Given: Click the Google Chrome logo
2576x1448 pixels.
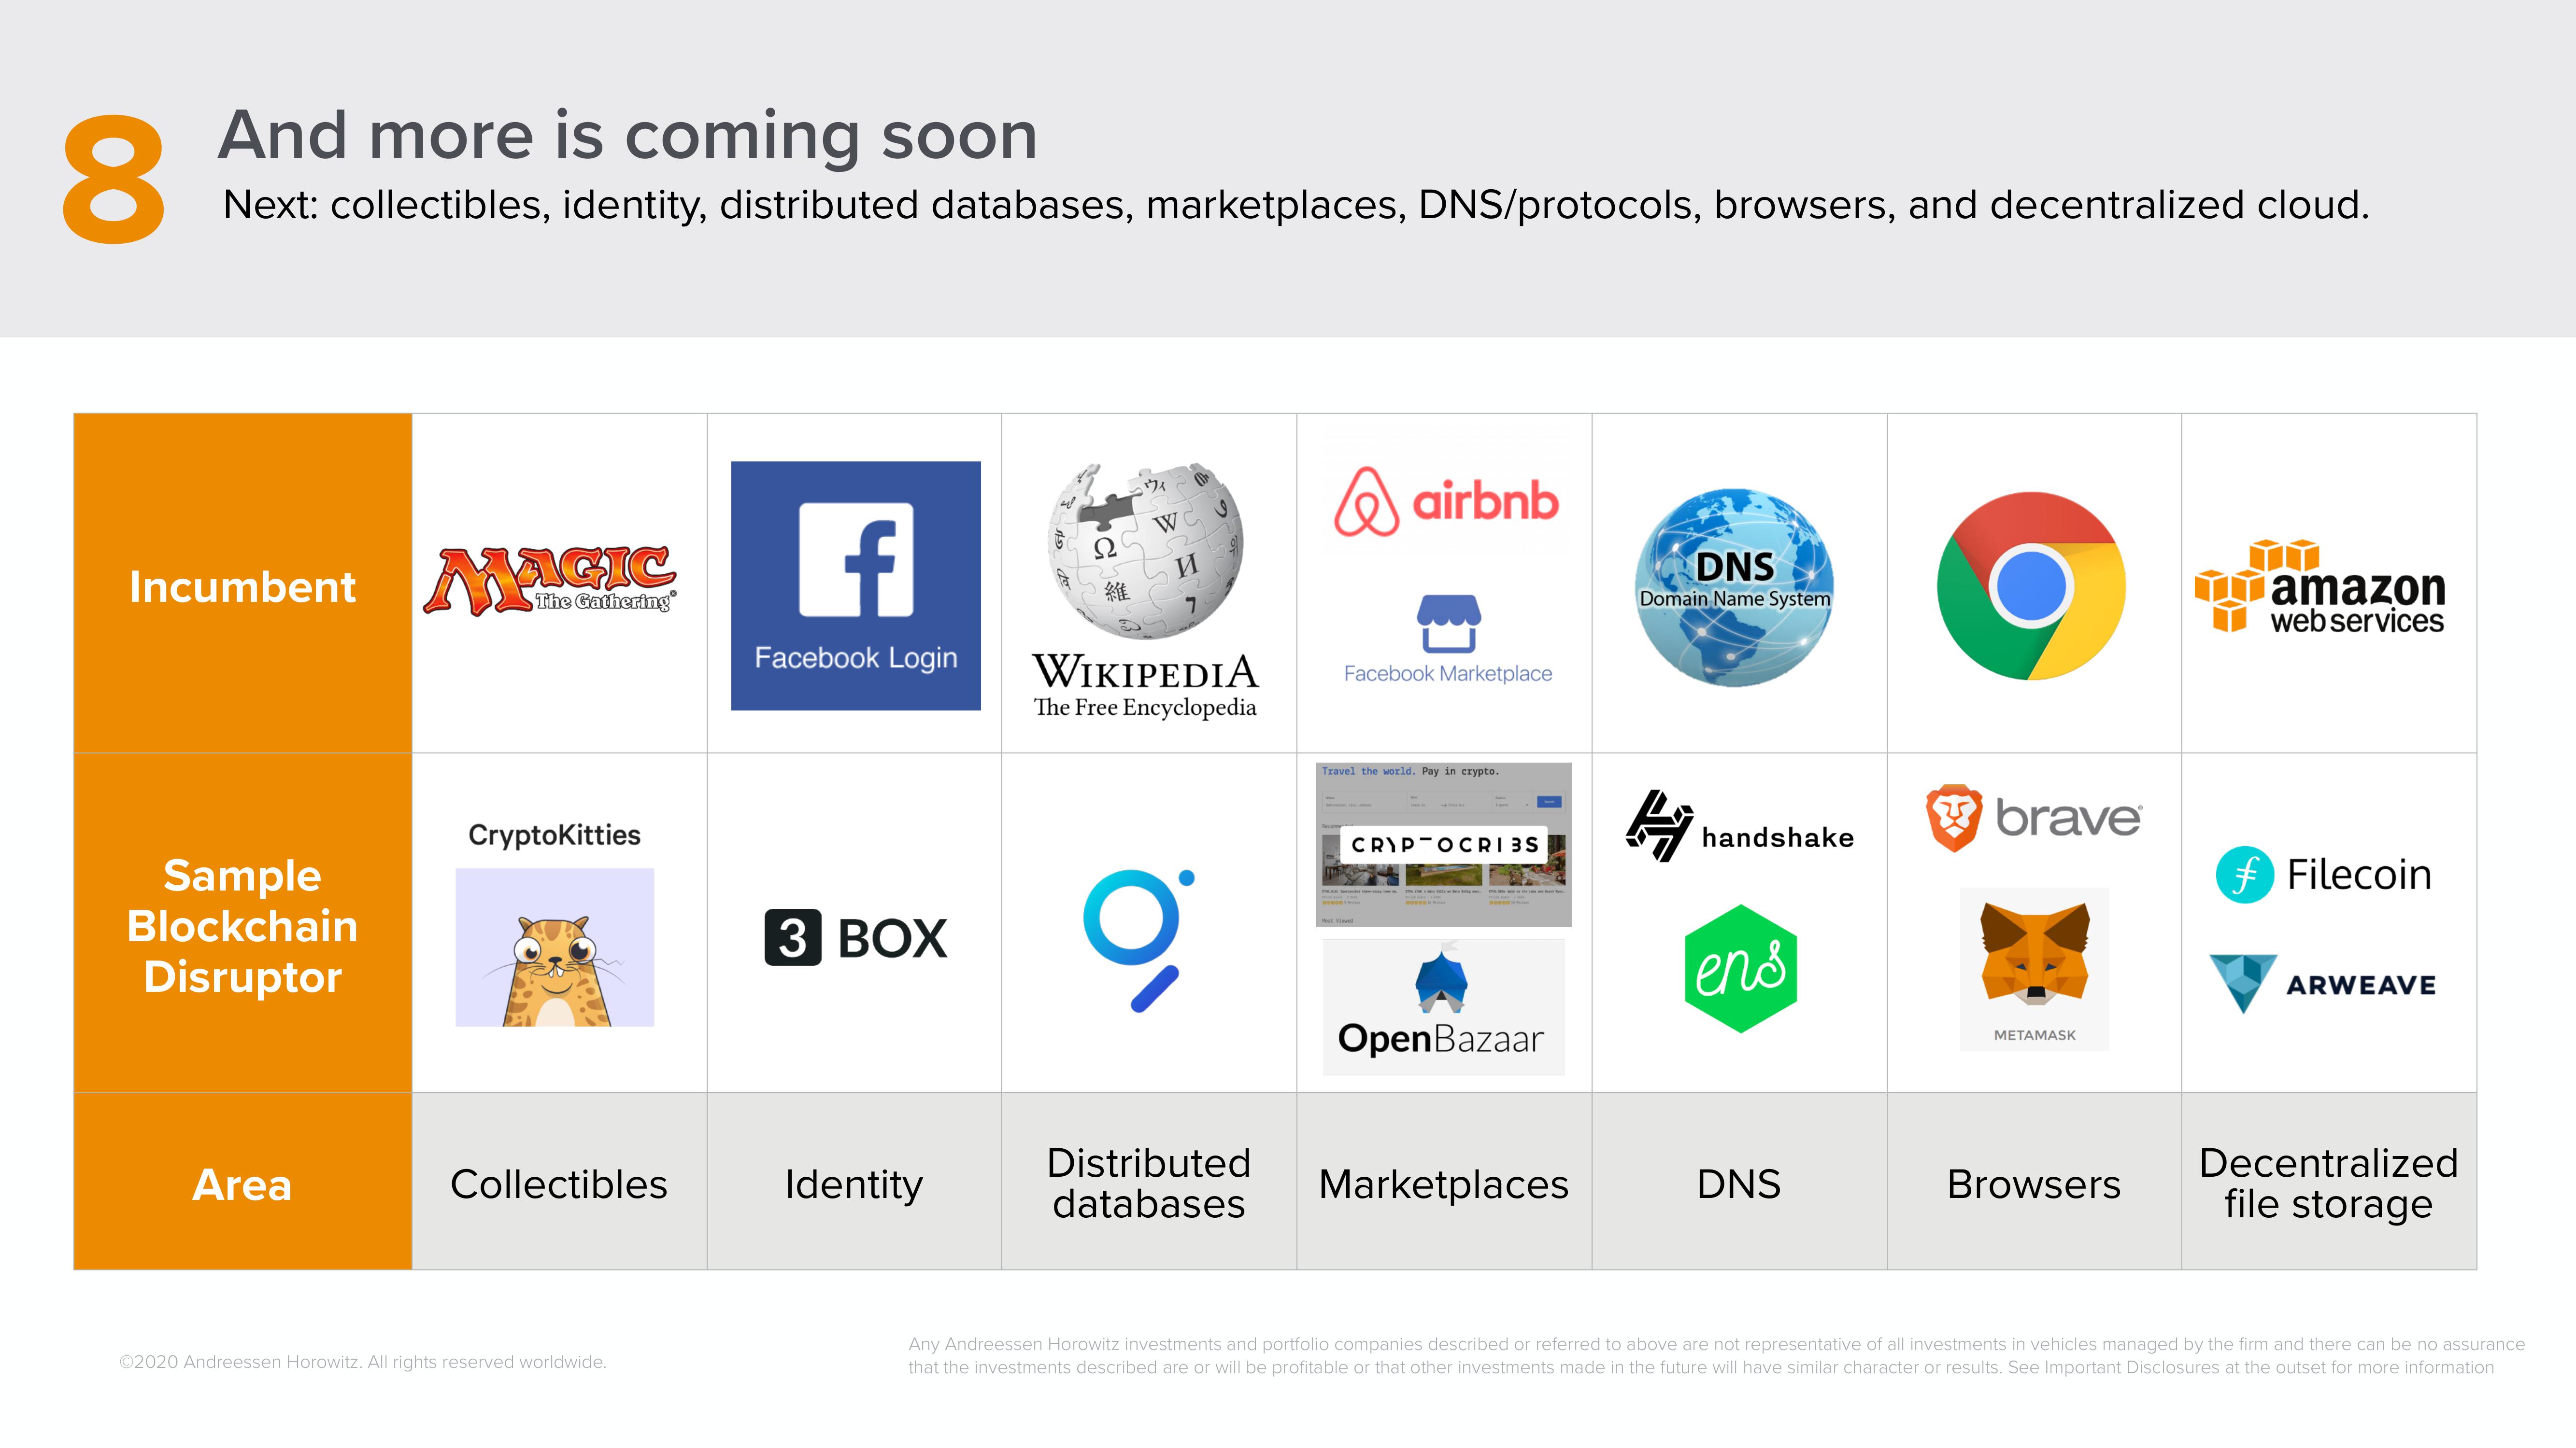Looking at the screenshot, I should click(x=2031, y=585).
